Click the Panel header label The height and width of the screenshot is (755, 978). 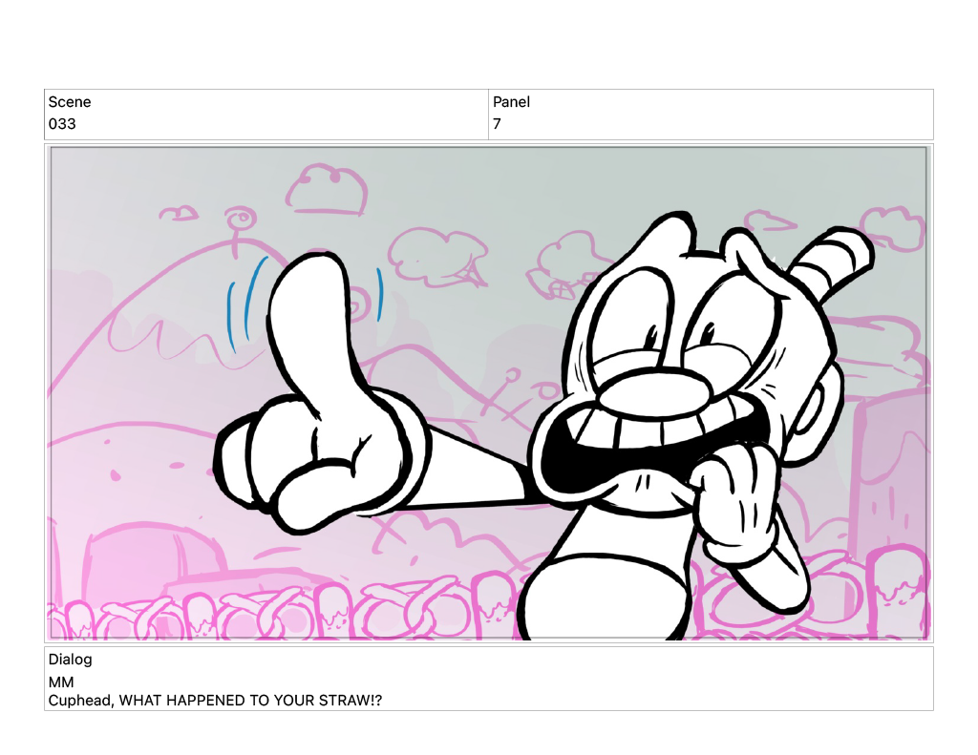click(511, 102)
